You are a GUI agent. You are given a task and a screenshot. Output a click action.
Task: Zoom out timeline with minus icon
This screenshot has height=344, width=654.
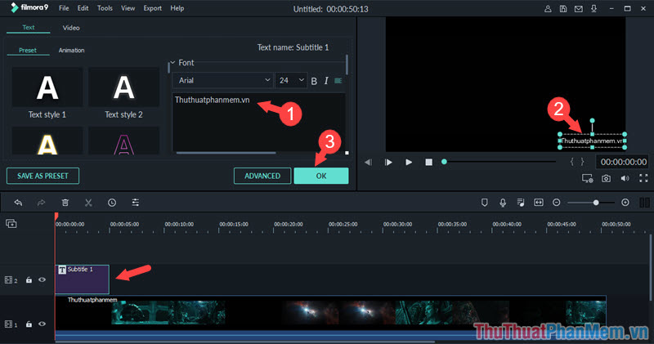coord(557,203)
